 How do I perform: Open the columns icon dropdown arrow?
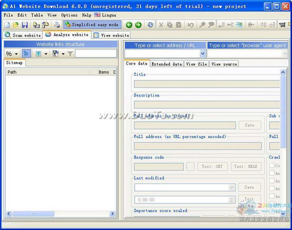point(46,54)
